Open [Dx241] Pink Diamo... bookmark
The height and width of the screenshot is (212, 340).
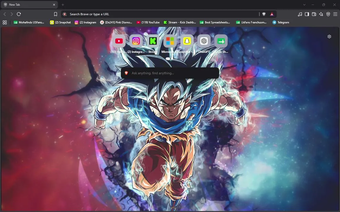pos(116,22)
